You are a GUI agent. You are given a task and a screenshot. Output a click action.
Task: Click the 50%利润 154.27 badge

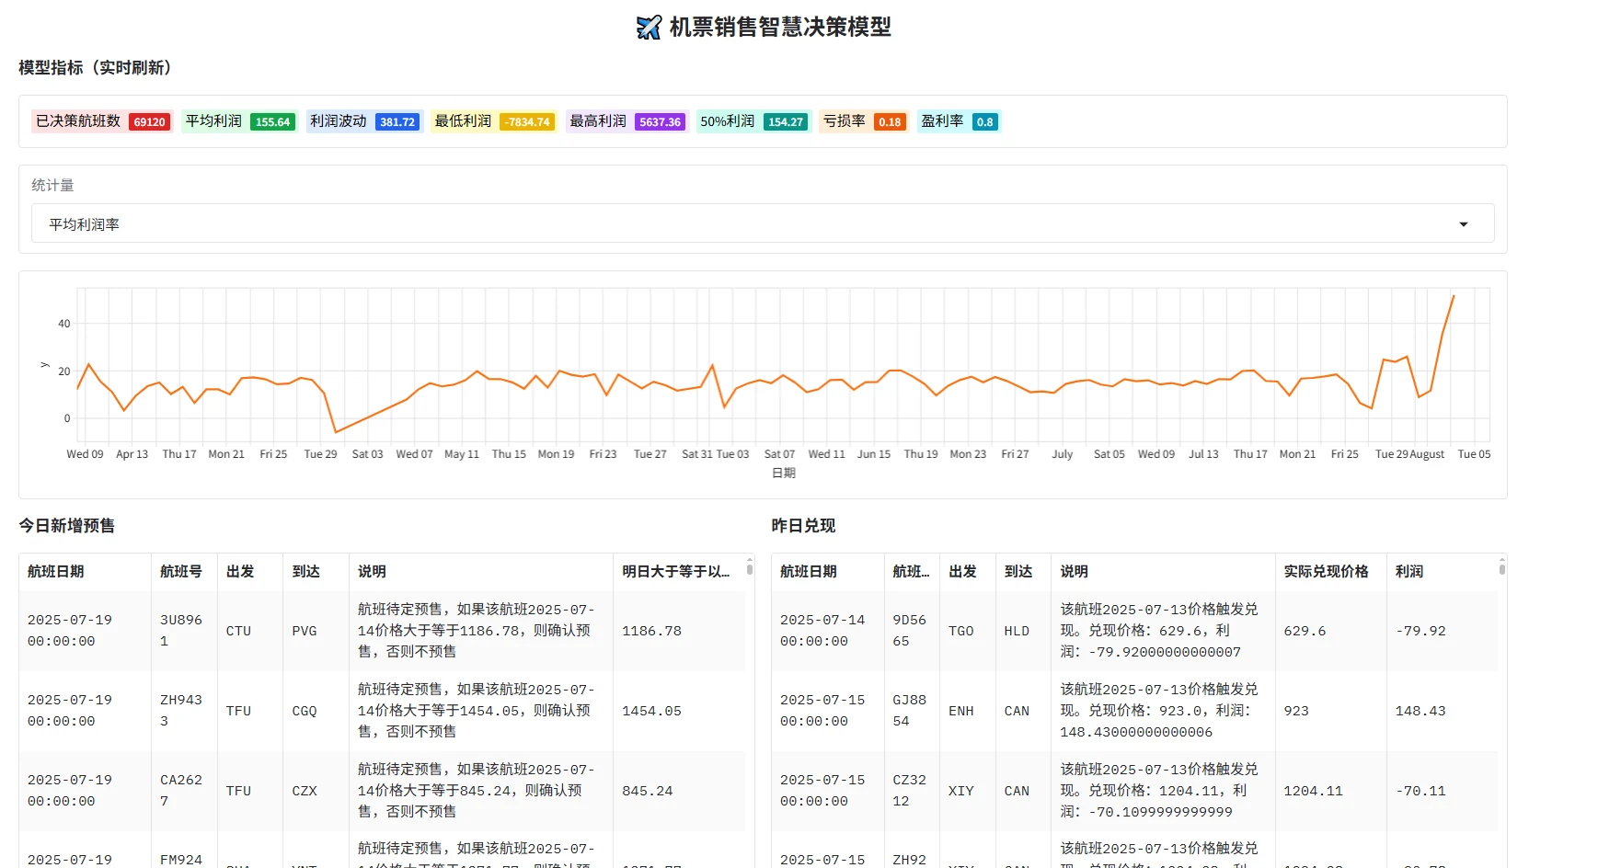tap(753, 121)
